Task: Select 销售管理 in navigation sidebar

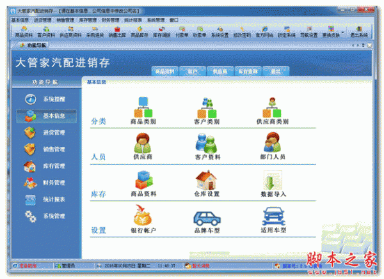Action: (46, 149)
